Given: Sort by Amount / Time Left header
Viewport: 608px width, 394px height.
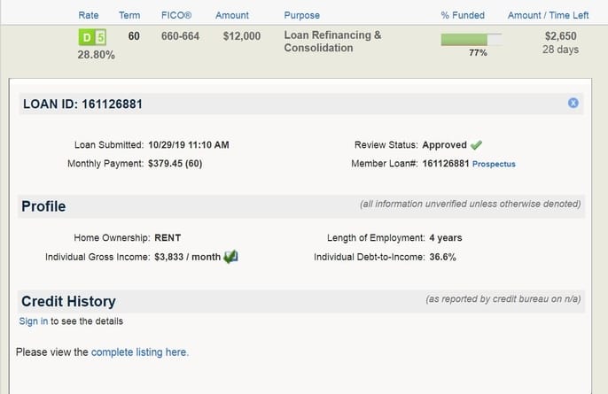Looking at the screenshot, I should click(x=548, y=15).
